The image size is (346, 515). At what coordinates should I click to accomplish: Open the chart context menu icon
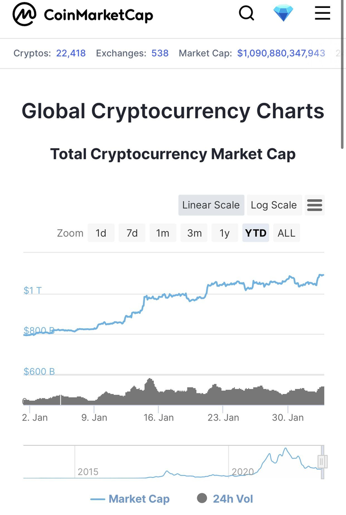pos(314,205)
